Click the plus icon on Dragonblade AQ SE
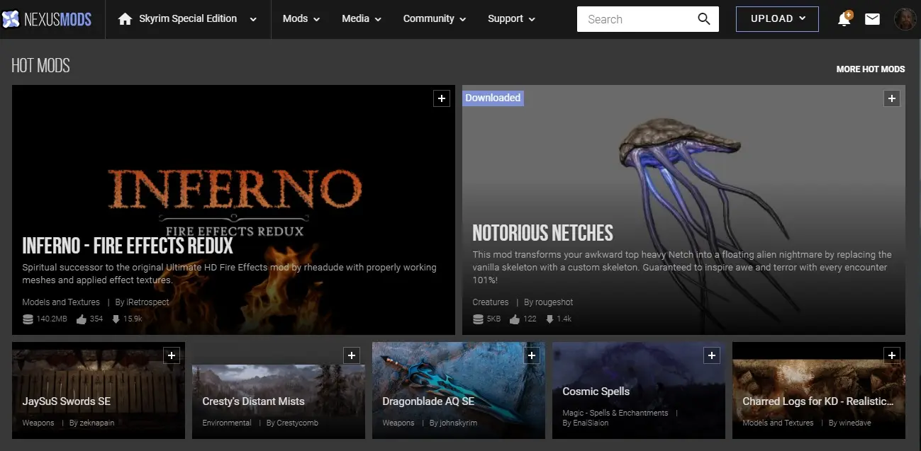This screenshot has height=451, width=921. (x=532, y=355)
